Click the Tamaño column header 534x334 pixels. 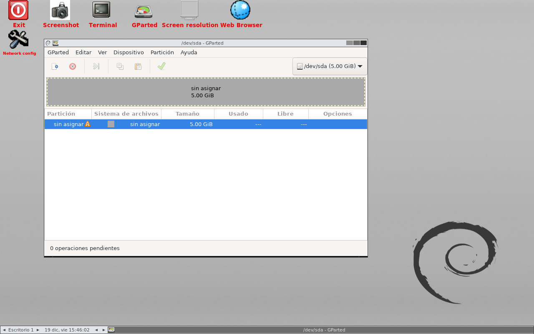pos(187,114)
